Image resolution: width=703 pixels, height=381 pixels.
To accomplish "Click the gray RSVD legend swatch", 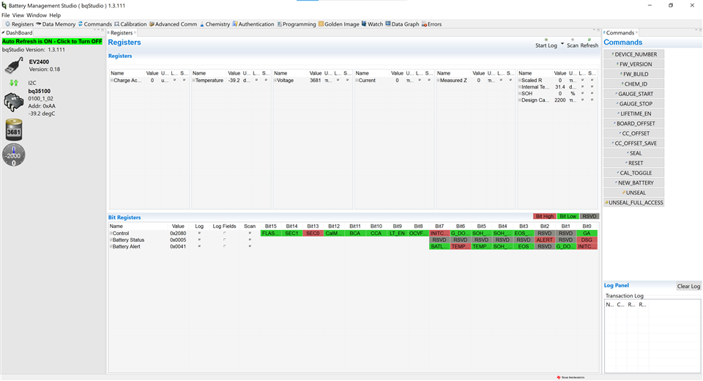I will 589,216.
